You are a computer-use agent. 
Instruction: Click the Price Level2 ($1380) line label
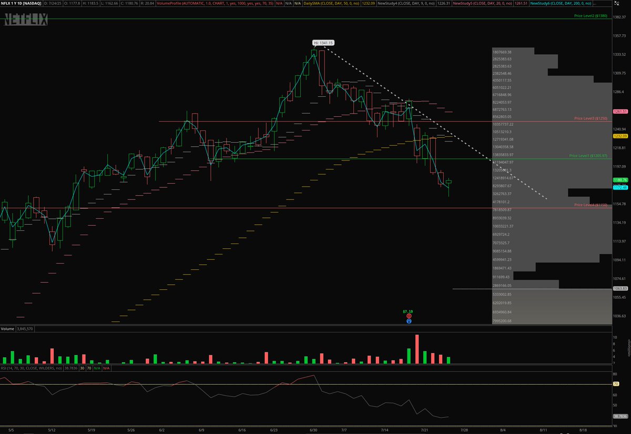click(x=591, y=16)
